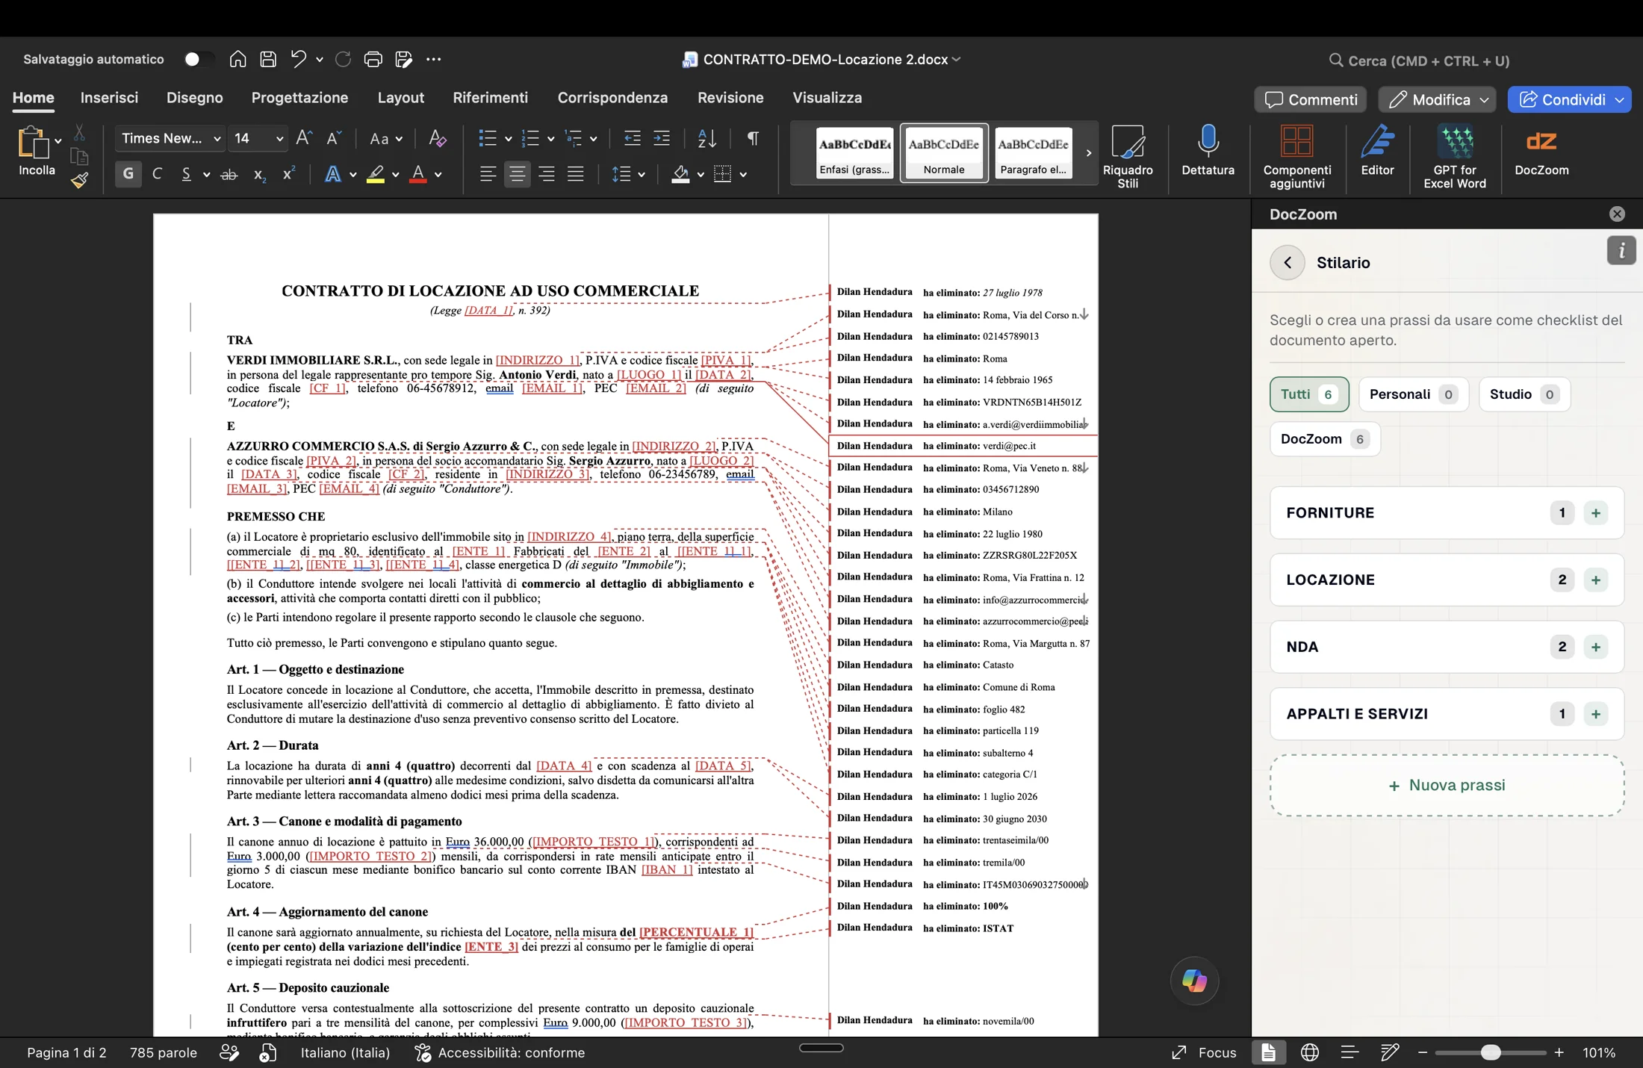Justify the paragraph text
This screenshot has width=1643, height=1068.
coord(576,174)
